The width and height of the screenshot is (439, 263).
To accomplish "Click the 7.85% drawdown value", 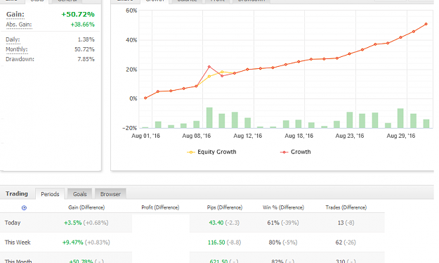I will click(x=86, y=59).
